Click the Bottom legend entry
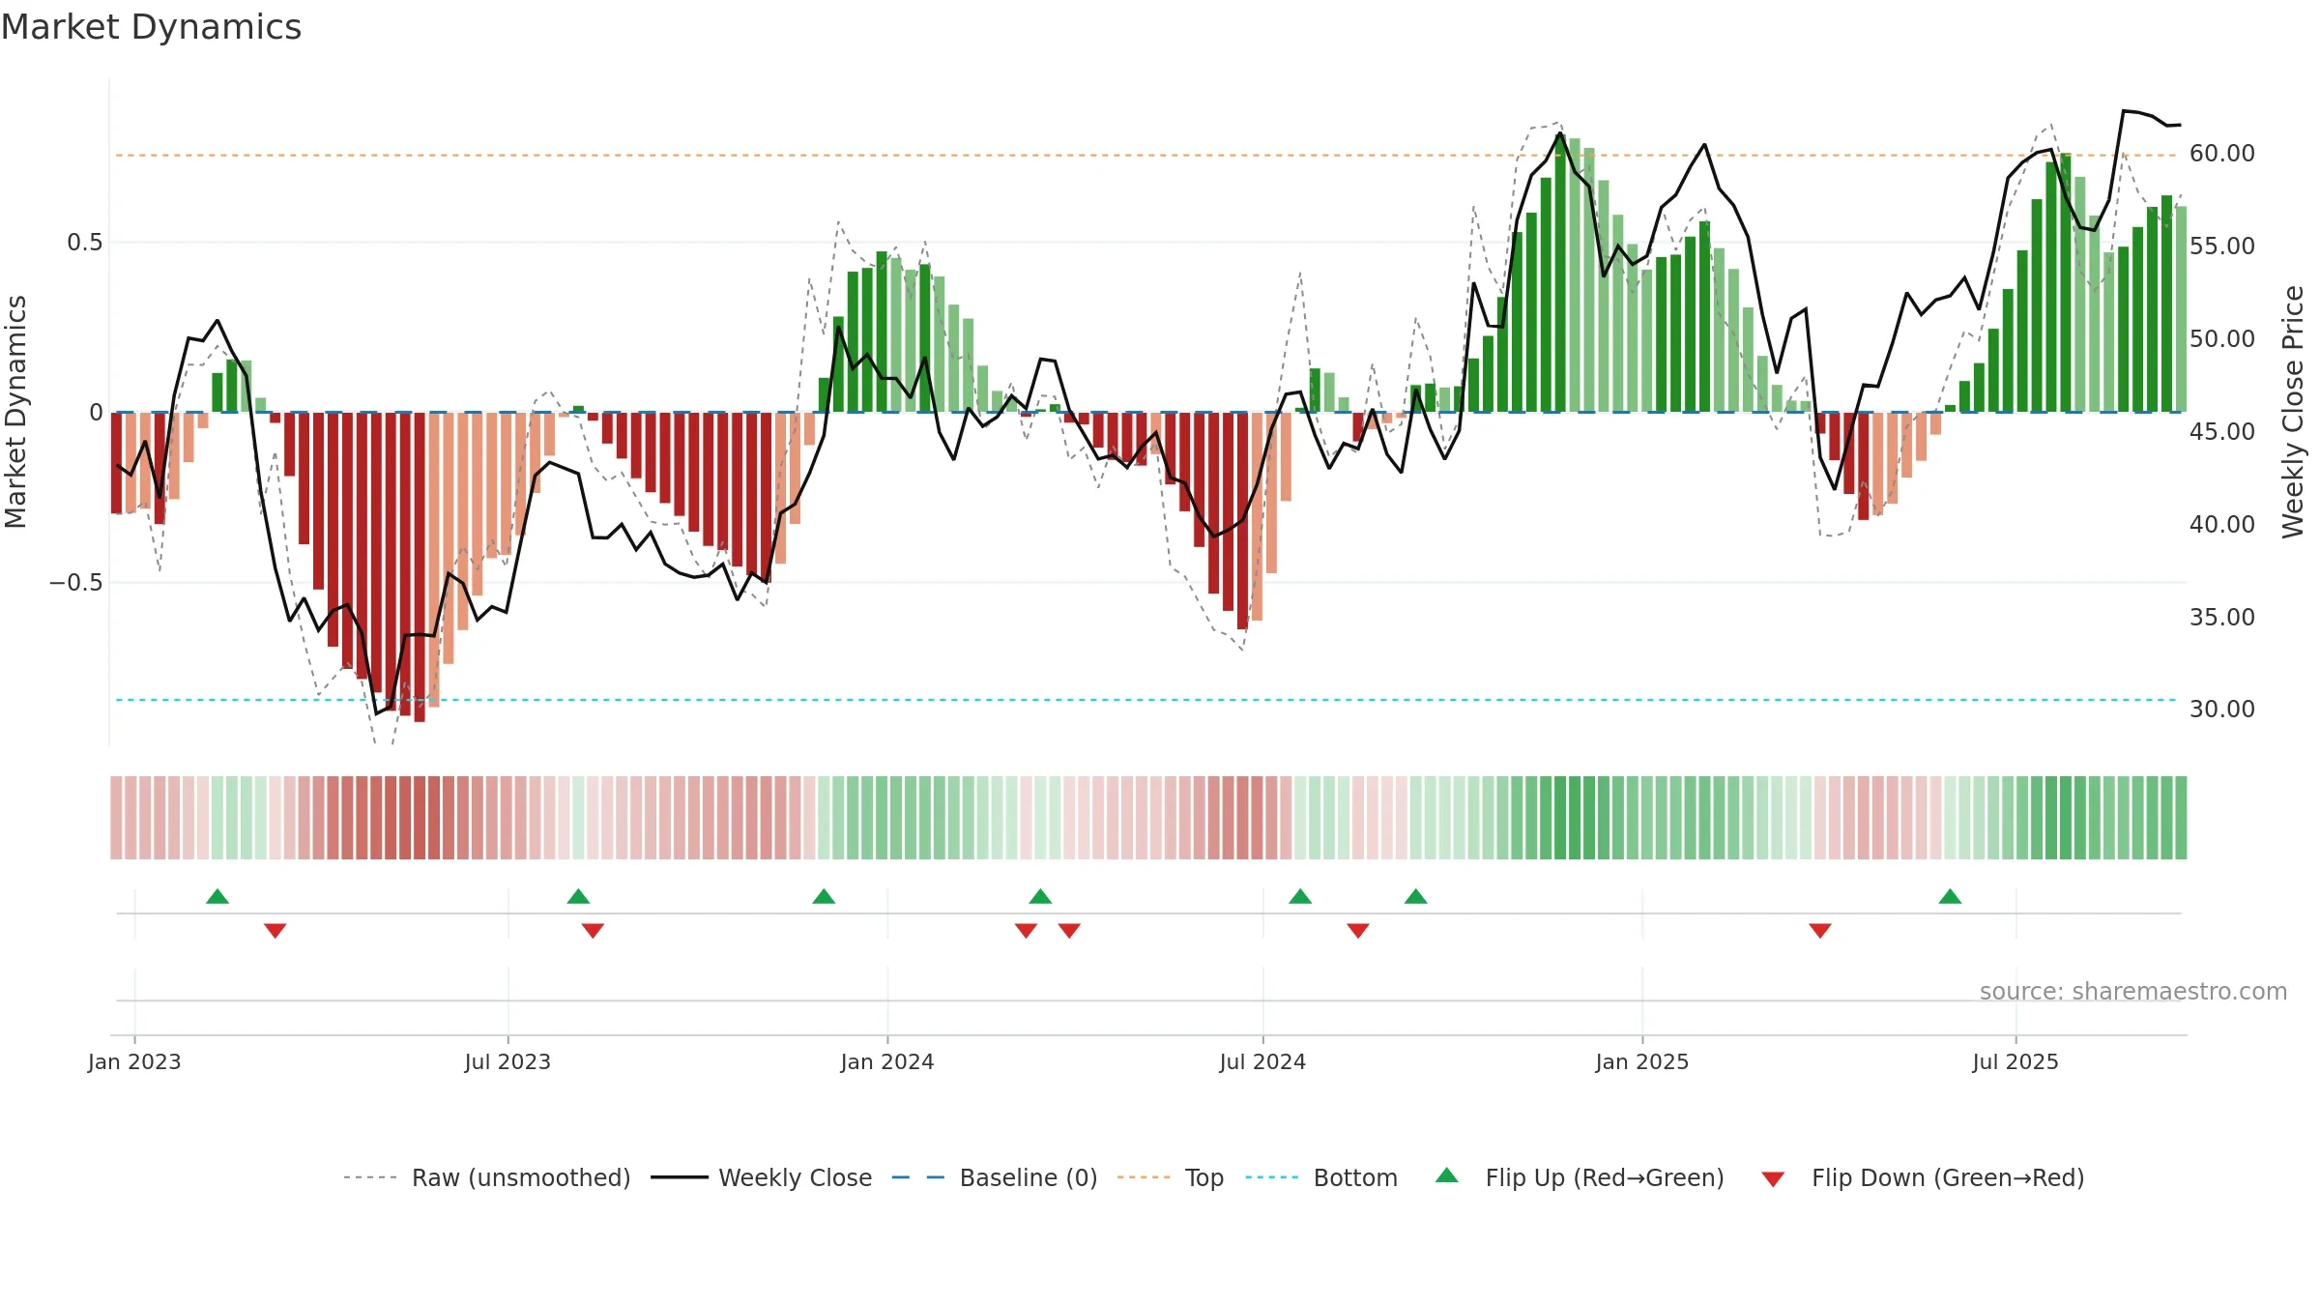2320x1305 pixels. point(1321,1177)
